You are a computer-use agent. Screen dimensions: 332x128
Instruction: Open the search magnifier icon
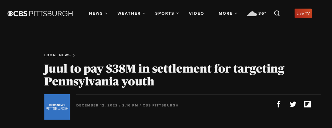pyautogui.click(x=277, y=13)
